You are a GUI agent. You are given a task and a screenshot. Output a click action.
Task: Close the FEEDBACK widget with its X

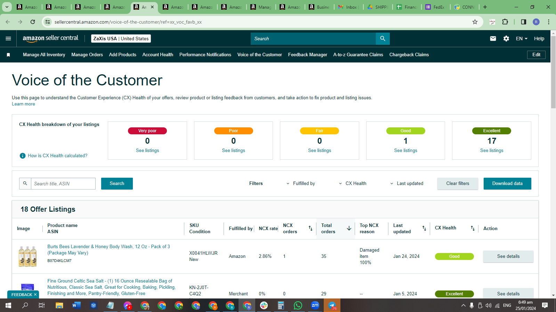[35, 295]
